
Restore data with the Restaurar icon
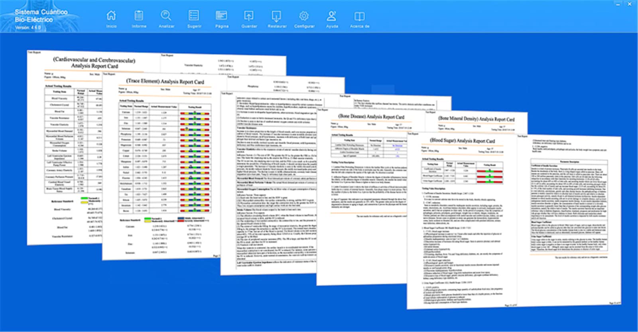pos(277,19)
